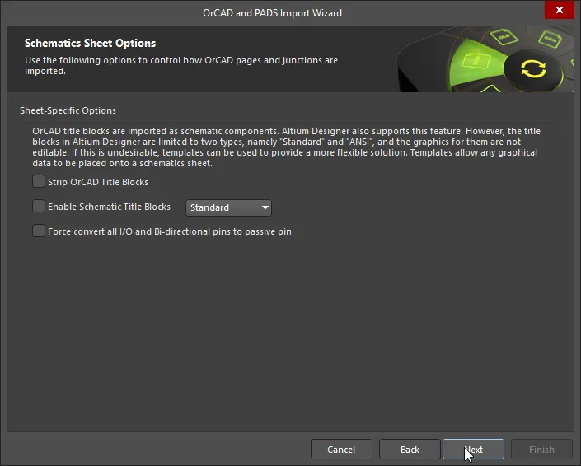The image size is (581, 466).
Task: Enable Strip OrCAD Title Blocks checkbox
Action: pos(39,182)
